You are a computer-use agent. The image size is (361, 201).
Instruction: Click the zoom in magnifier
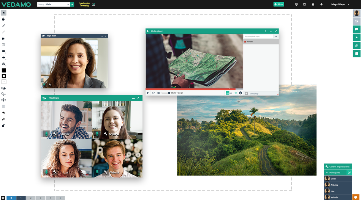[x=3, y=88]
